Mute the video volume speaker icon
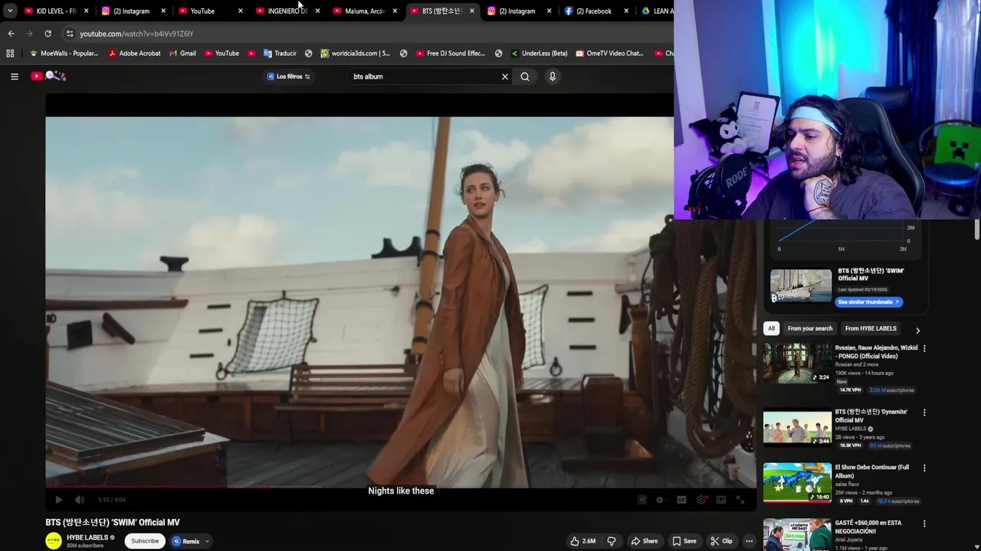981x551 pixels. [x=80, y=500]
